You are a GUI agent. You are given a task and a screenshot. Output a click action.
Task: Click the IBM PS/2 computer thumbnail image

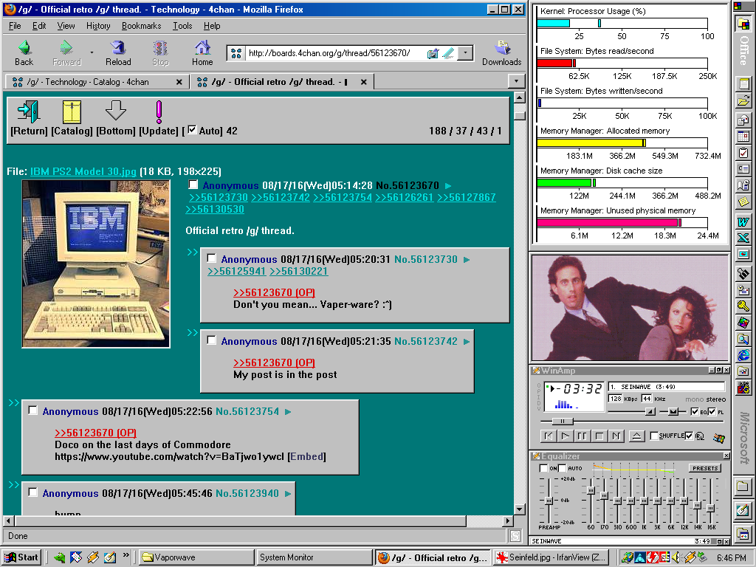pos(96,264)
